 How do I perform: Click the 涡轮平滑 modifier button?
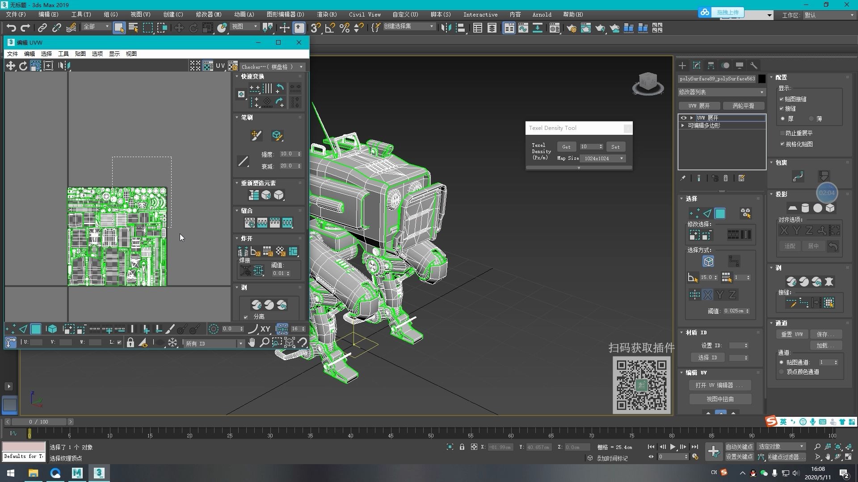[743, 106]
